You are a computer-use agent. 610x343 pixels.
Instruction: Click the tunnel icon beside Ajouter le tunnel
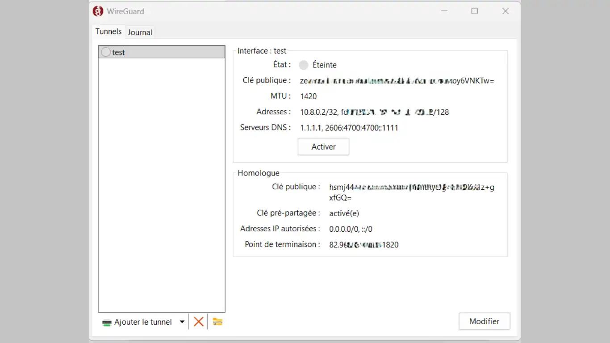[107, 322]
